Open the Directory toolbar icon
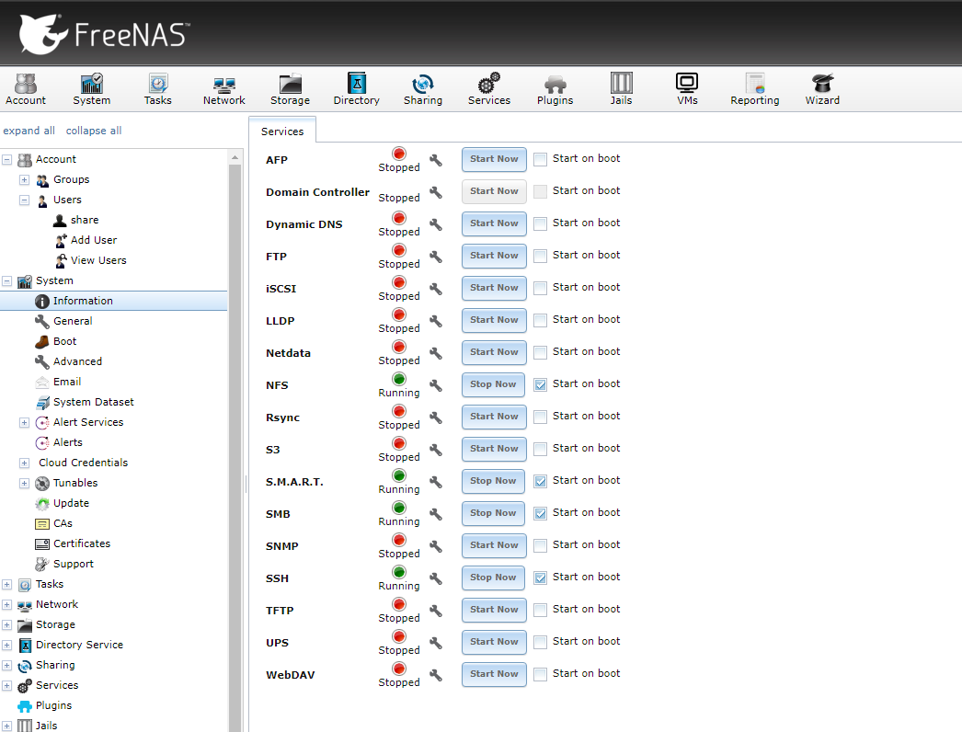This screenshot has height=732, width=962. (x=357, y=89)
